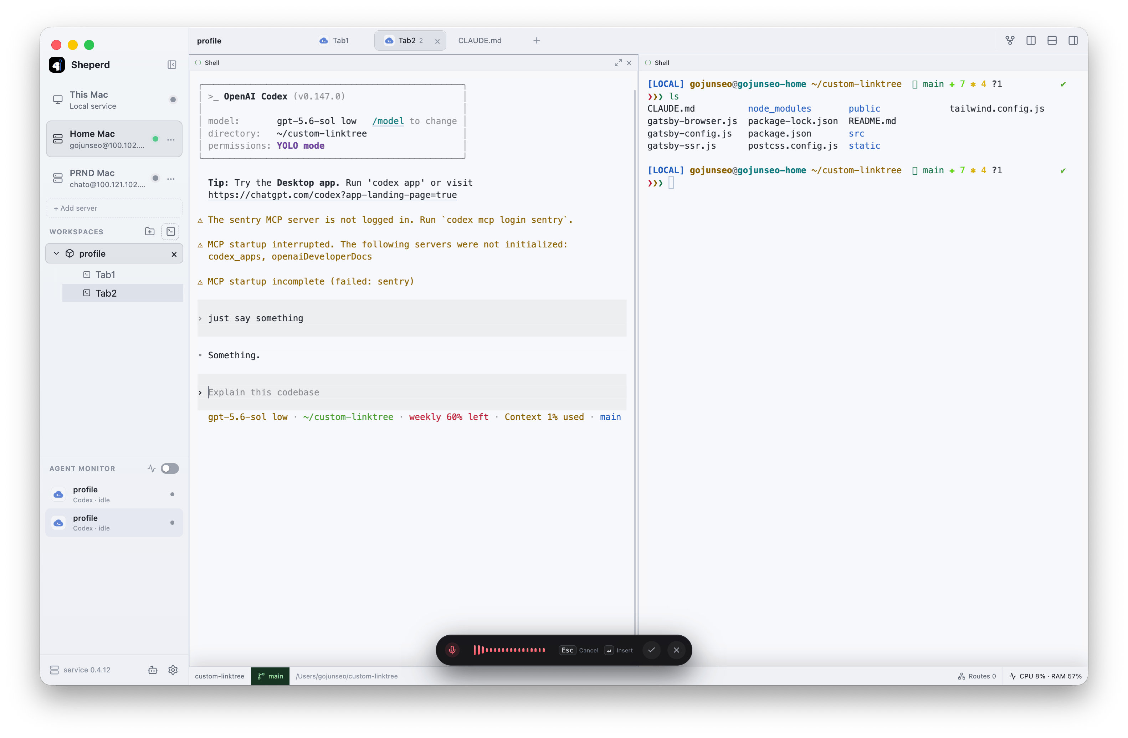Close the left Shell pane
Image resolution: width=1128 pixels, height=738 pixels.
[x=629, y=63]
